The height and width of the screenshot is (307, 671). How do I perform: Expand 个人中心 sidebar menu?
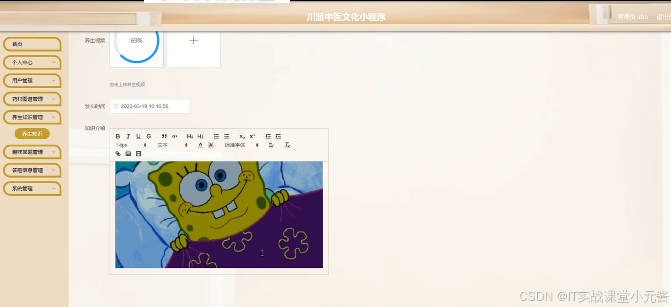click(x=32, y=62)
